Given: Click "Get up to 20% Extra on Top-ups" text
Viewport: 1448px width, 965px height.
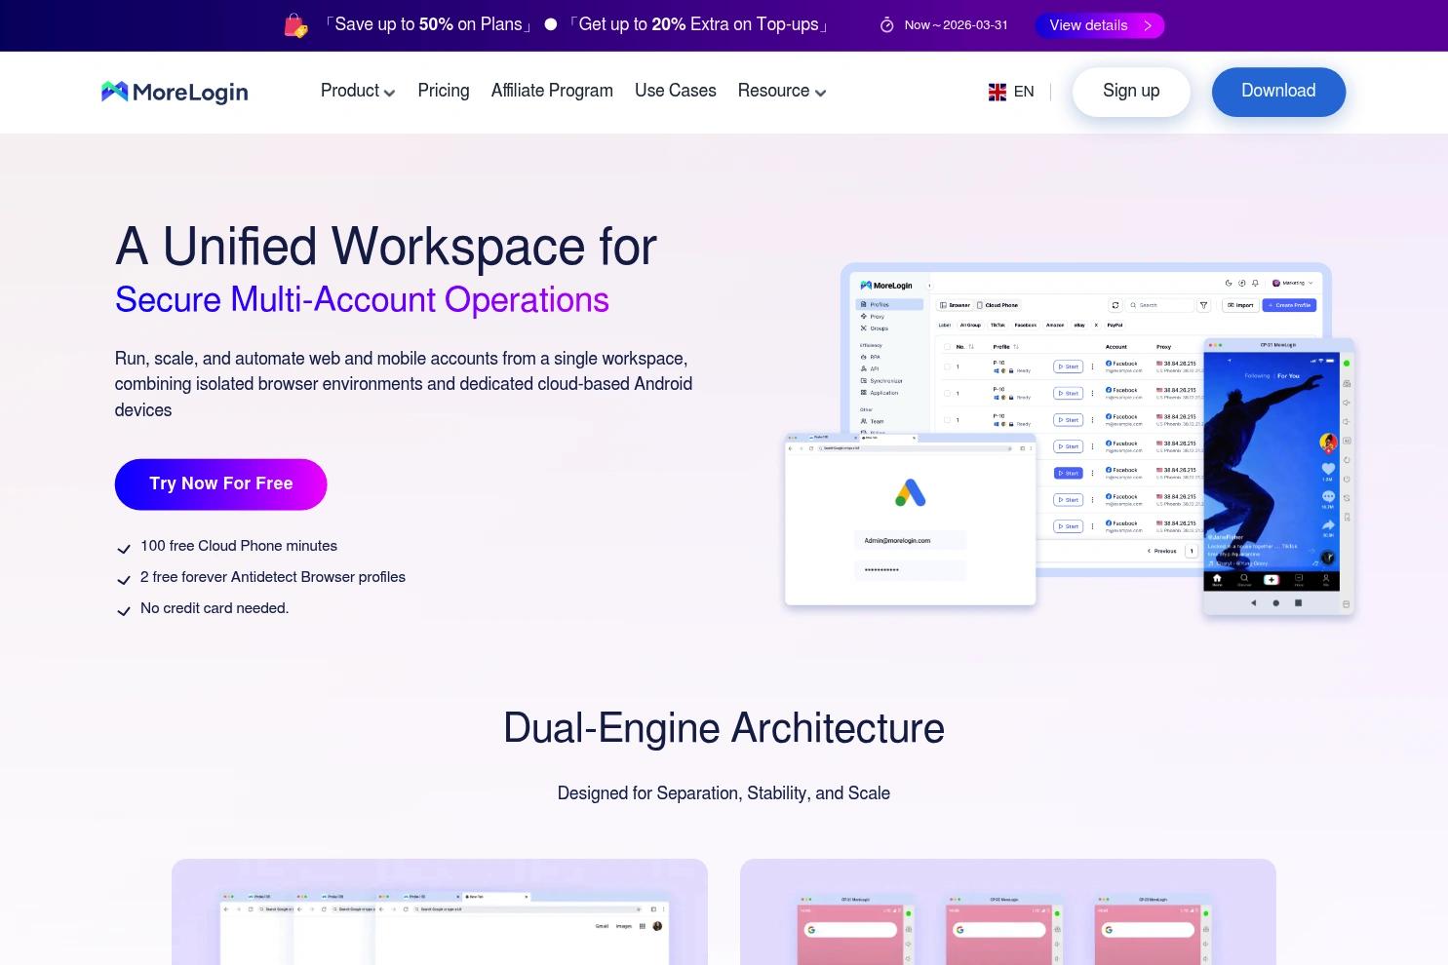Looking at the screenshot, I should [x=698, y=24].
